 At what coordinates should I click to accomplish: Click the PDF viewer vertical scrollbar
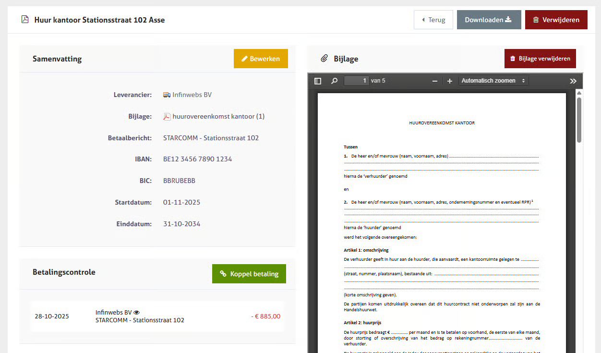(579, 120)
